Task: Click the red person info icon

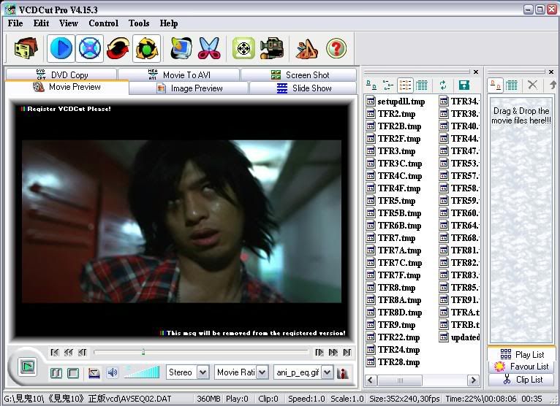Action: click(343, 373)
